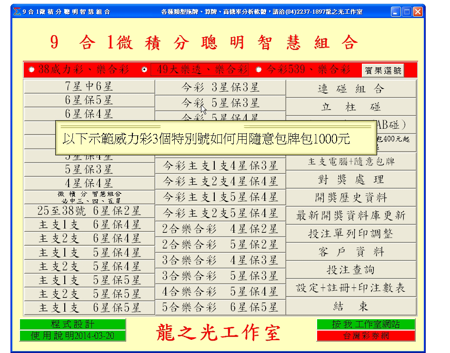450x353 pixels.
Task: Open 今彩主支2支5星保4星
Action: pos(220,213)
